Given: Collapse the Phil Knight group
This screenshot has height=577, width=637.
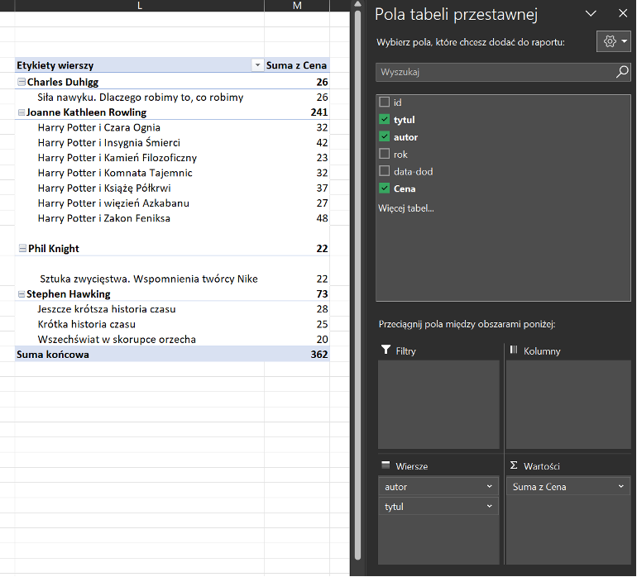Looking at the screenshot, I should click(22, 248).
